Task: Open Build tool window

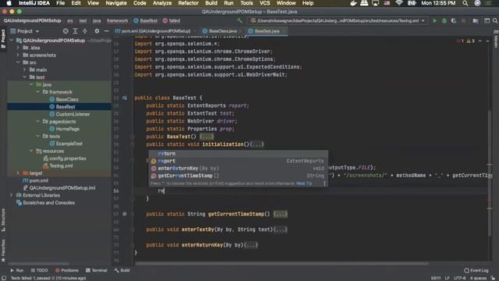Action: coord(122,271)
